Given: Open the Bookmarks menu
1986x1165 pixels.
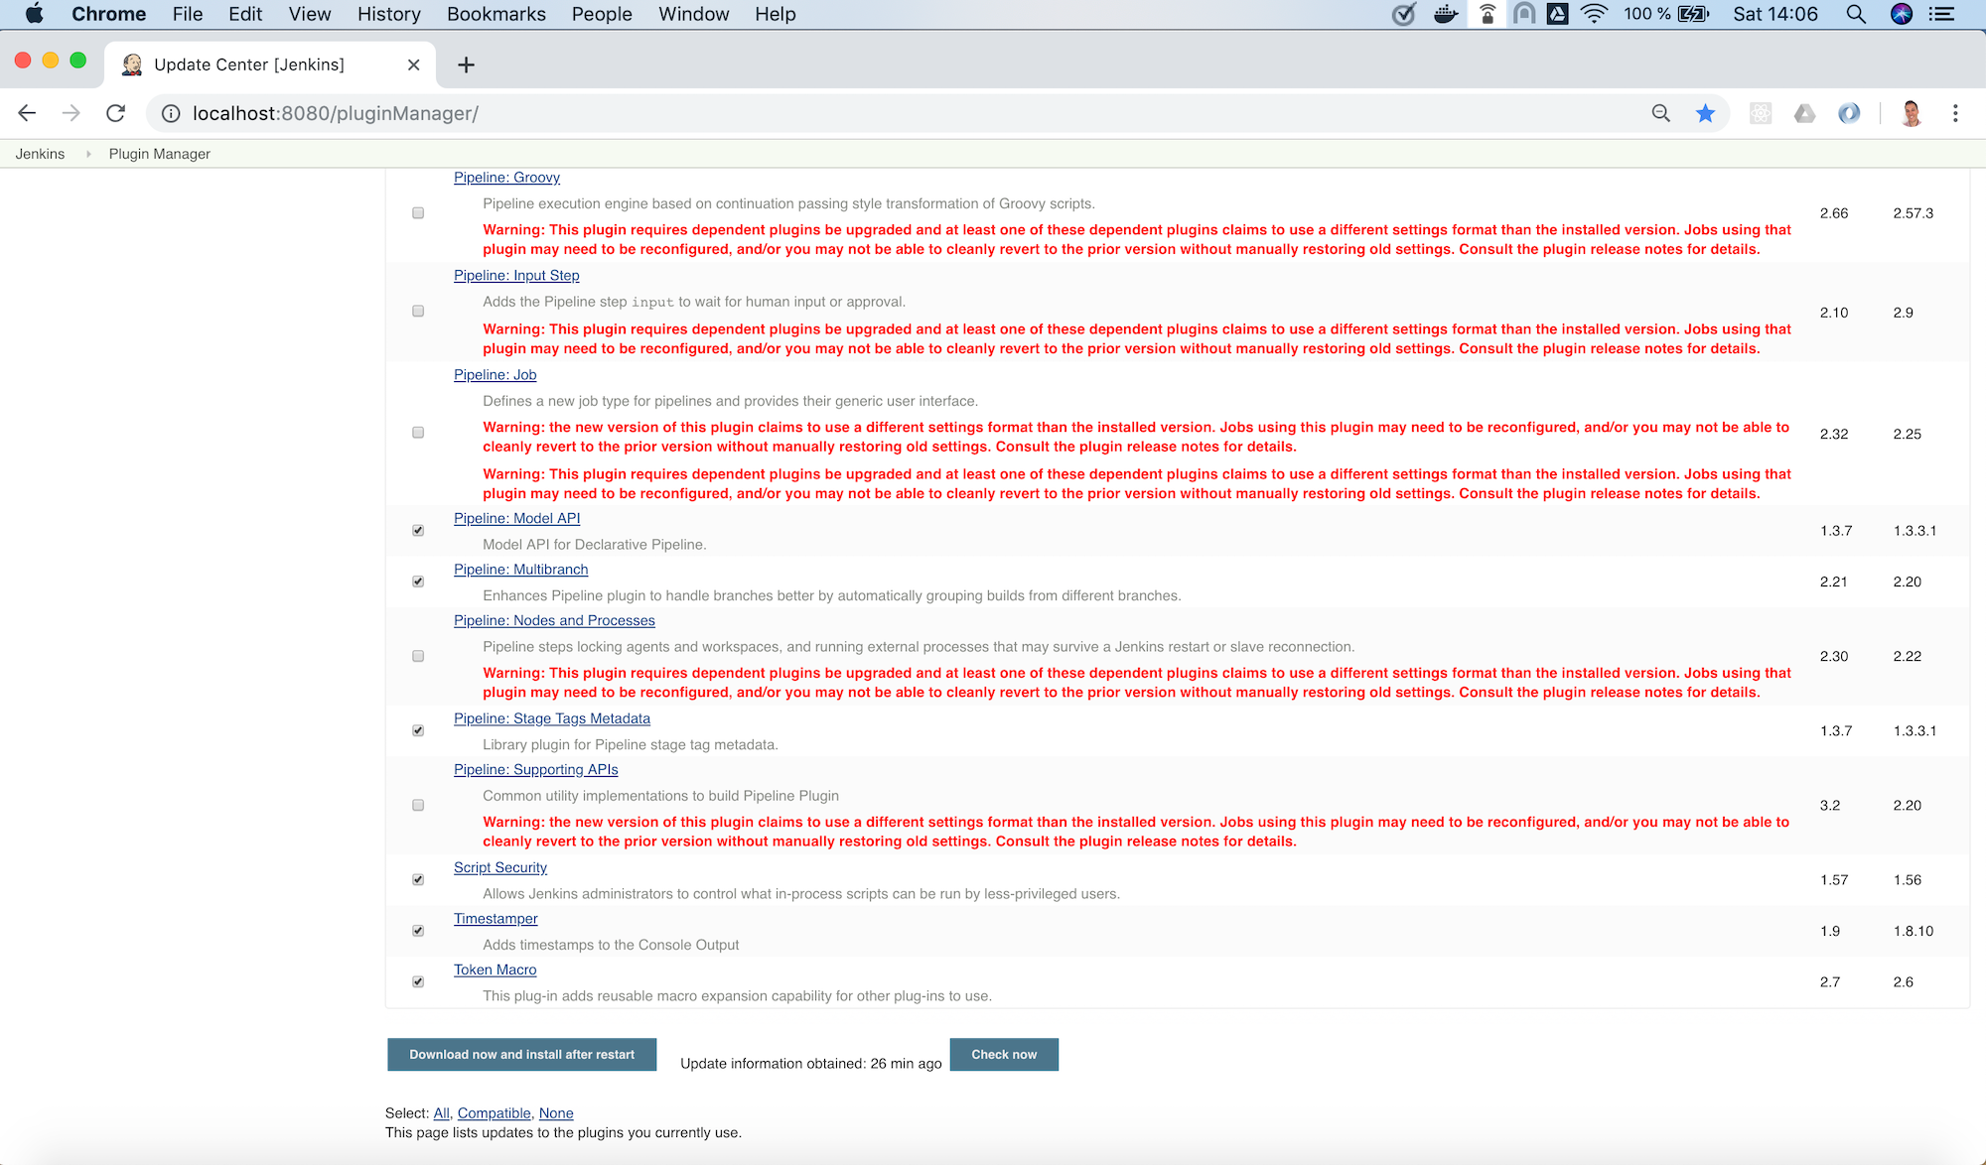Looking at the screenshot, I should point(496,14).
